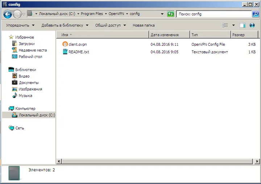Viewport: 261px width, 184px height.
Task: Open Сеть in navigation pane
Action: [20, 128]
